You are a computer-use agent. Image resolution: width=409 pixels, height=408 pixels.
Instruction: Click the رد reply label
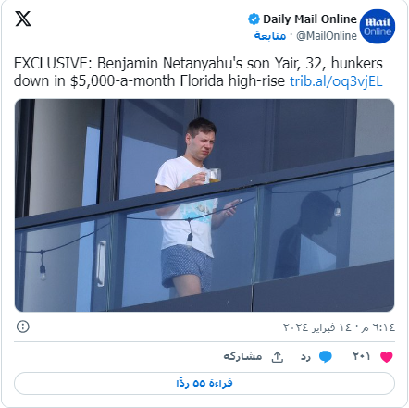click(x=305, y=357)
